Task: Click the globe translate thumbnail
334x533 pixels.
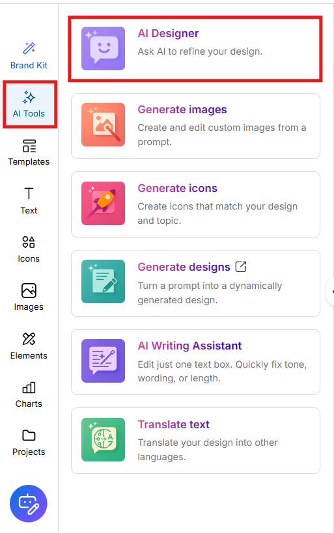Action: pos(103,439)
